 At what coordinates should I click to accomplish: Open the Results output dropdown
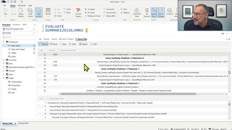click(48, 12)
